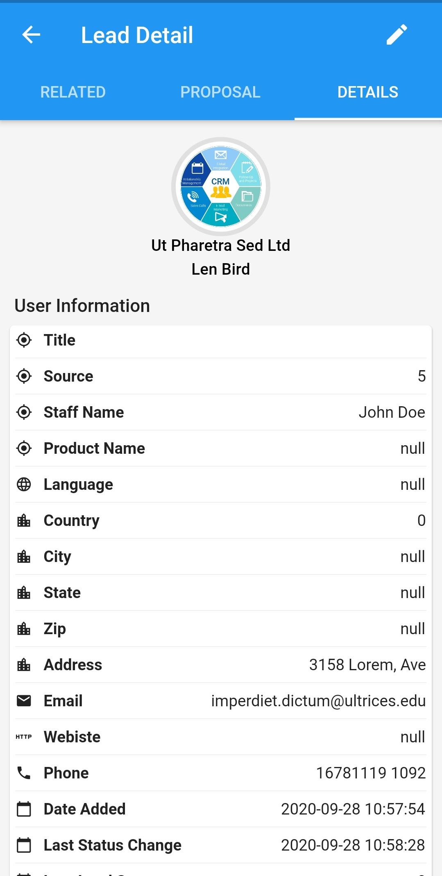Tap the CRM profile image
The width and height of the screenshot is (442, 876).
tap(221, 187)
